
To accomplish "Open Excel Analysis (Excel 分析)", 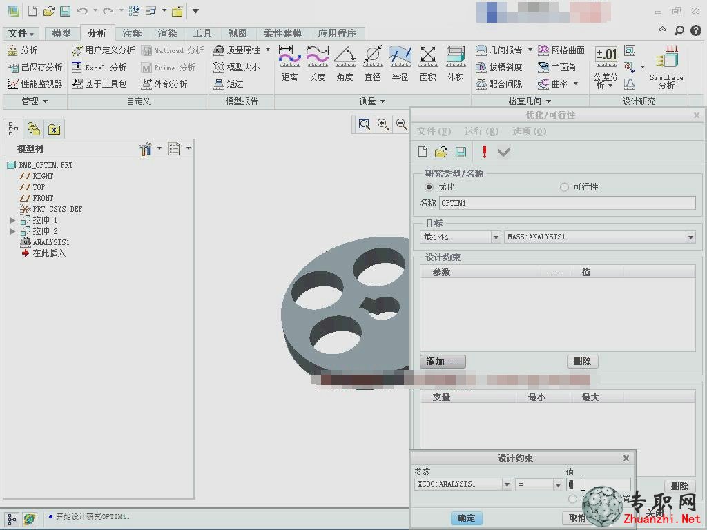I will (99, 67).
